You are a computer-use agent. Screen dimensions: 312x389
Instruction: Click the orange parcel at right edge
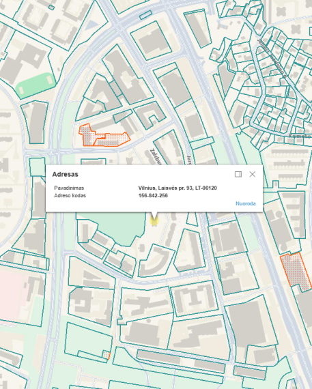coord(296,271)
